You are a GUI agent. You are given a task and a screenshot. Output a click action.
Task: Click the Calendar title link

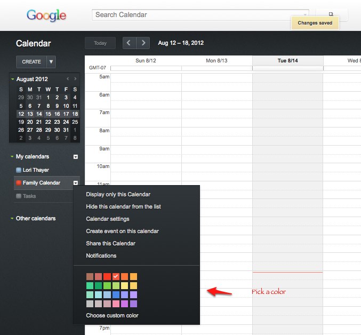coord(34,43)
